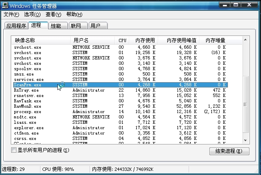Select the RavTask.exe process

pyautogui.click(x=121, y=101)
